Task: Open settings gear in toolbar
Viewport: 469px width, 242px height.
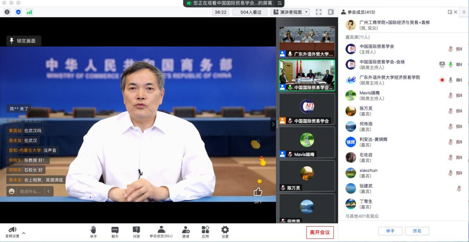Action: 225,232
